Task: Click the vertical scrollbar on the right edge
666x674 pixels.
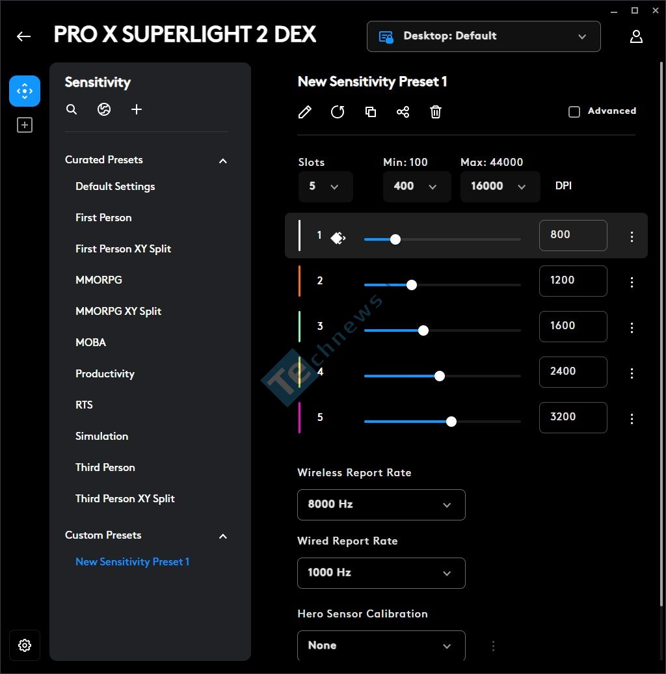Action: coord(661,334)
